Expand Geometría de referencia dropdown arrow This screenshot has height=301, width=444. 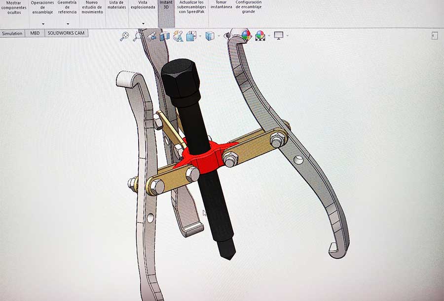click(67, 24)
